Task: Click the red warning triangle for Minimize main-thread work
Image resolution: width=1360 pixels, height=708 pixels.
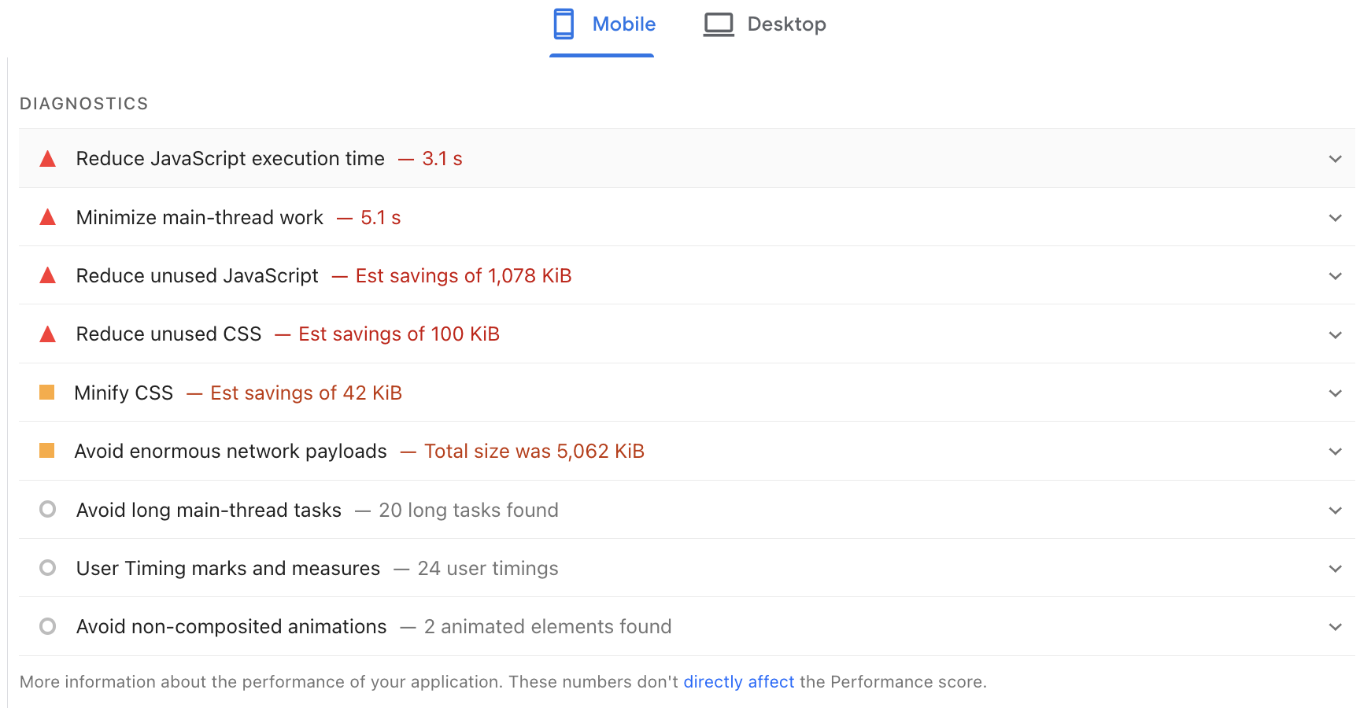Action: 47,217
